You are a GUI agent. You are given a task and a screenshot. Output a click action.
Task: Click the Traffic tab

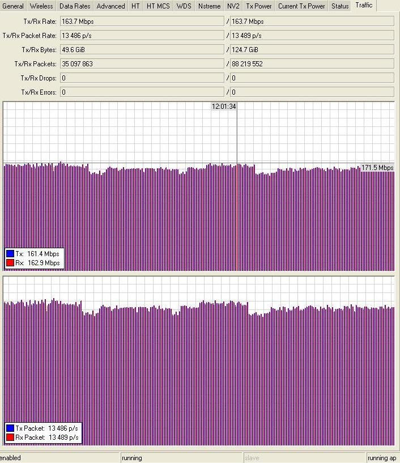pos(364,5)
